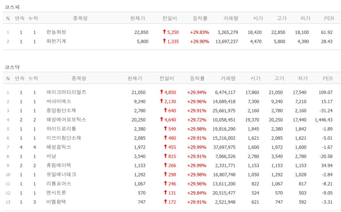The width and height of the screenshot is (341, 212).
Task: Click the red up arrow beside 549
Action: (165, 128)
